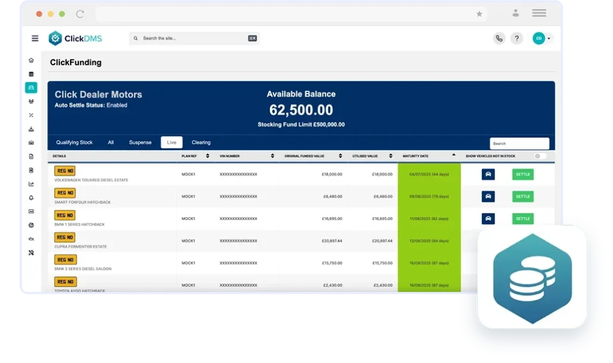Viewport: 613px width, 363px height.
Task: Sort by Maturity Date column arrow
Action: point(454,155)
